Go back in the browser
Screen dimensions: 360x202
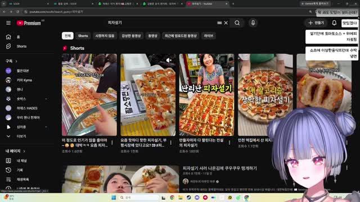4,12
